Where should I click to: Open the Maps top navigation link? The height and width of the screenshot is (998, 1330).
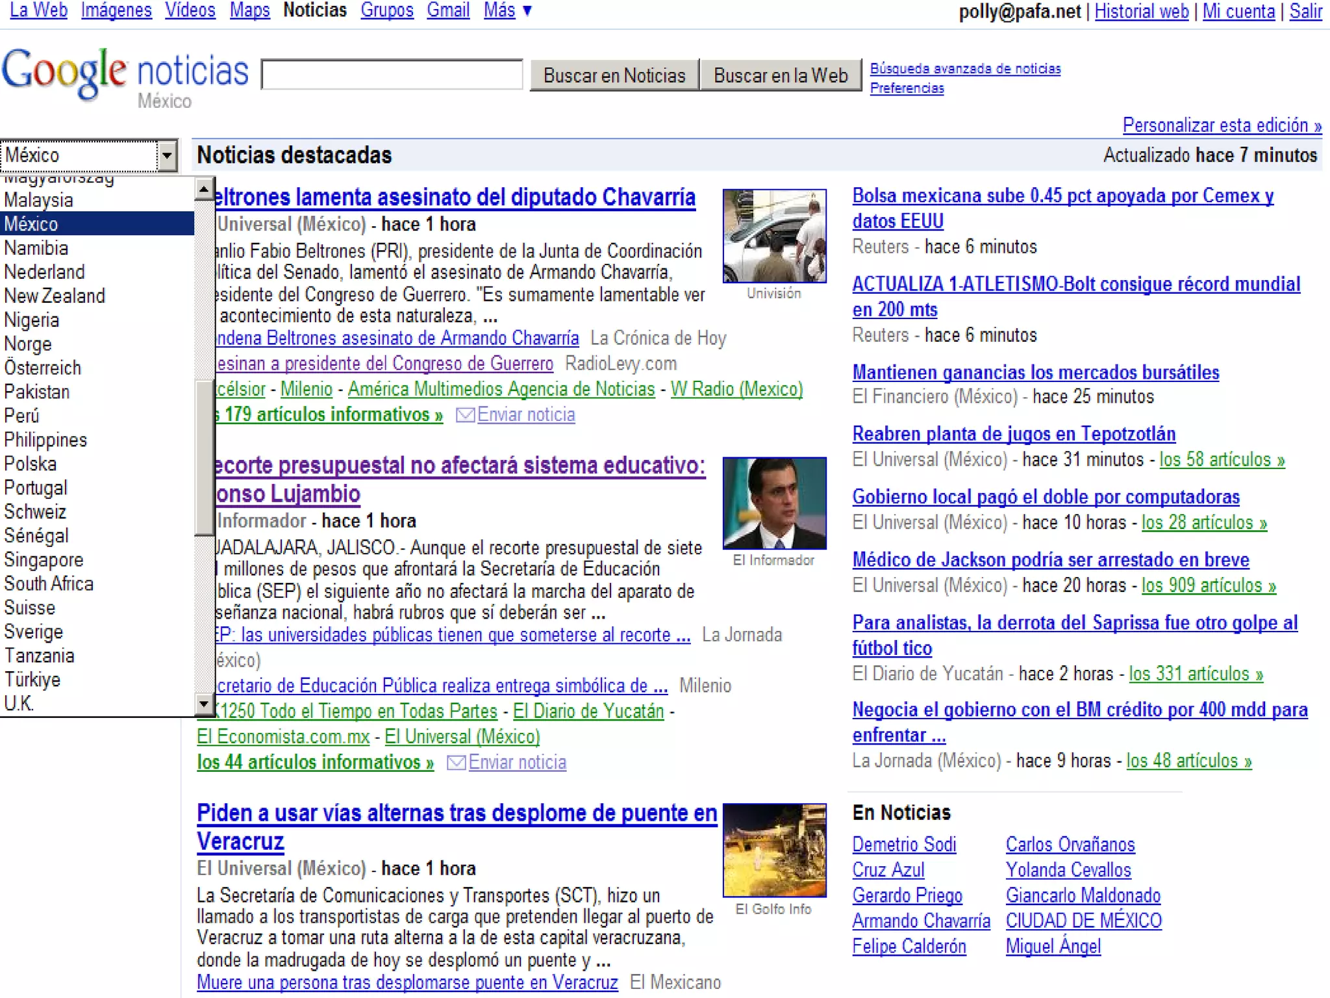[249, 11]
